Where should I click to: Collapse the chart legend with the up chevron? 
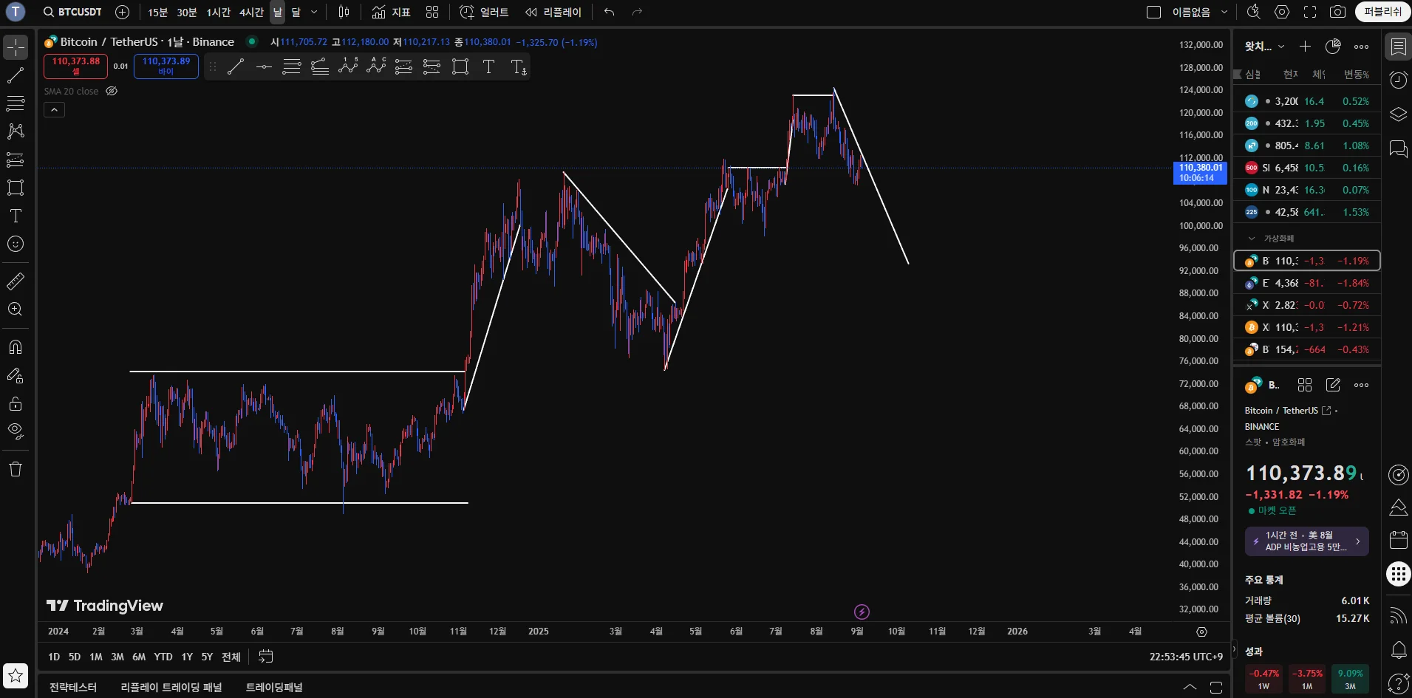point(55,110)
